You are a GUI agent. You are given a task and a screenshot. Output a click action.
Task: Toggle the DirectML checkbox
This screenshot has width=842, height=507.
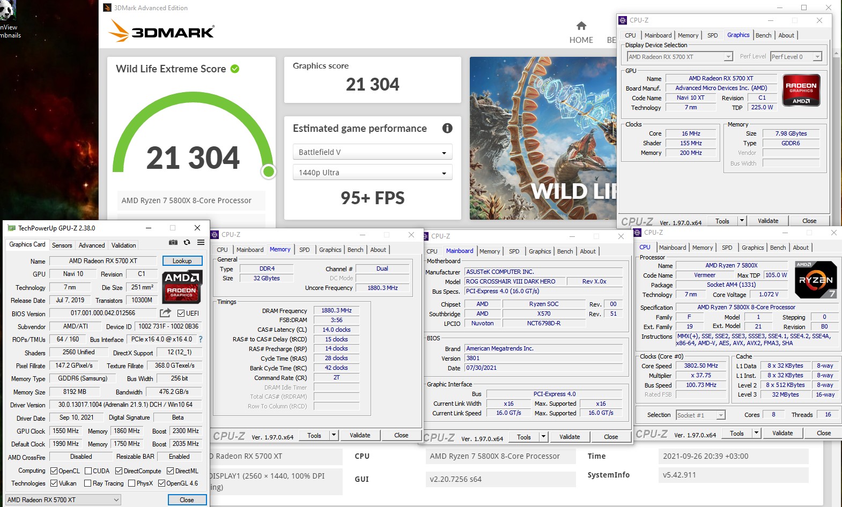pyautogui.click(x=170, y=471)
